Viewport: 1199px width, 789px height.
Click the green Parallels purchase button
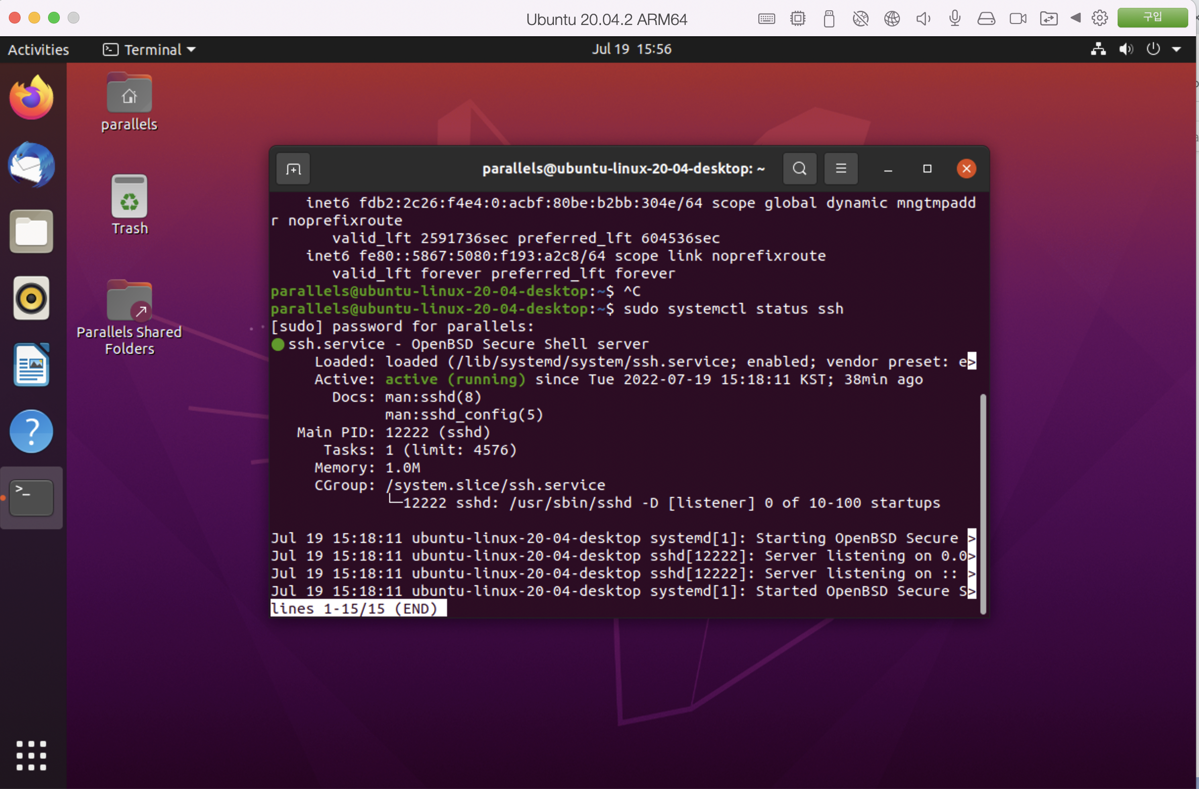[1152, 18]
